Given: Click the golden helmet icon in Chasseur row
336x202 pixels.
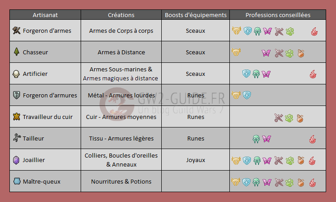Looking at the screenshot, I should [236, 52].
